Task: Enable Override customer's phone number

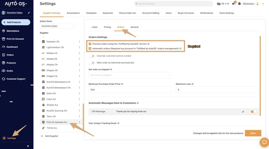Action: 92,56
